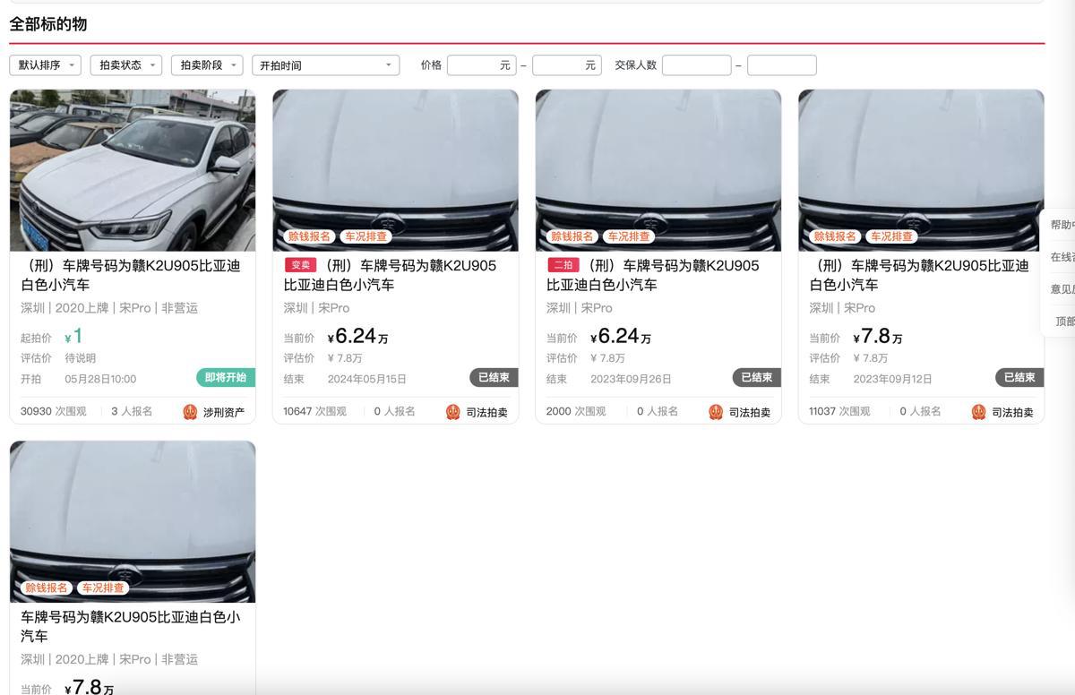Click the 赊钱报名 tag on the 变卖 listing

point(309,236)
